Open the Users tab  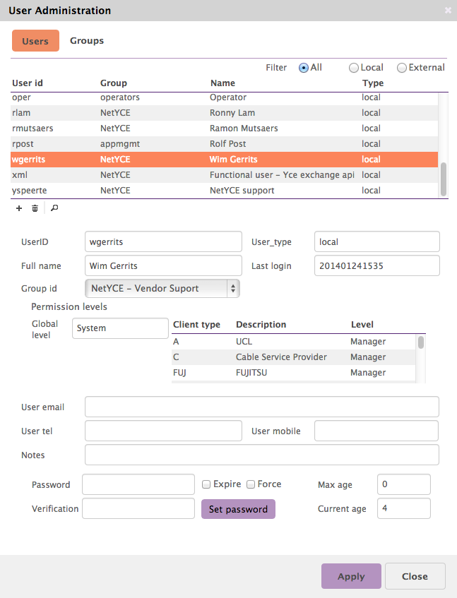tap(35, 41)
